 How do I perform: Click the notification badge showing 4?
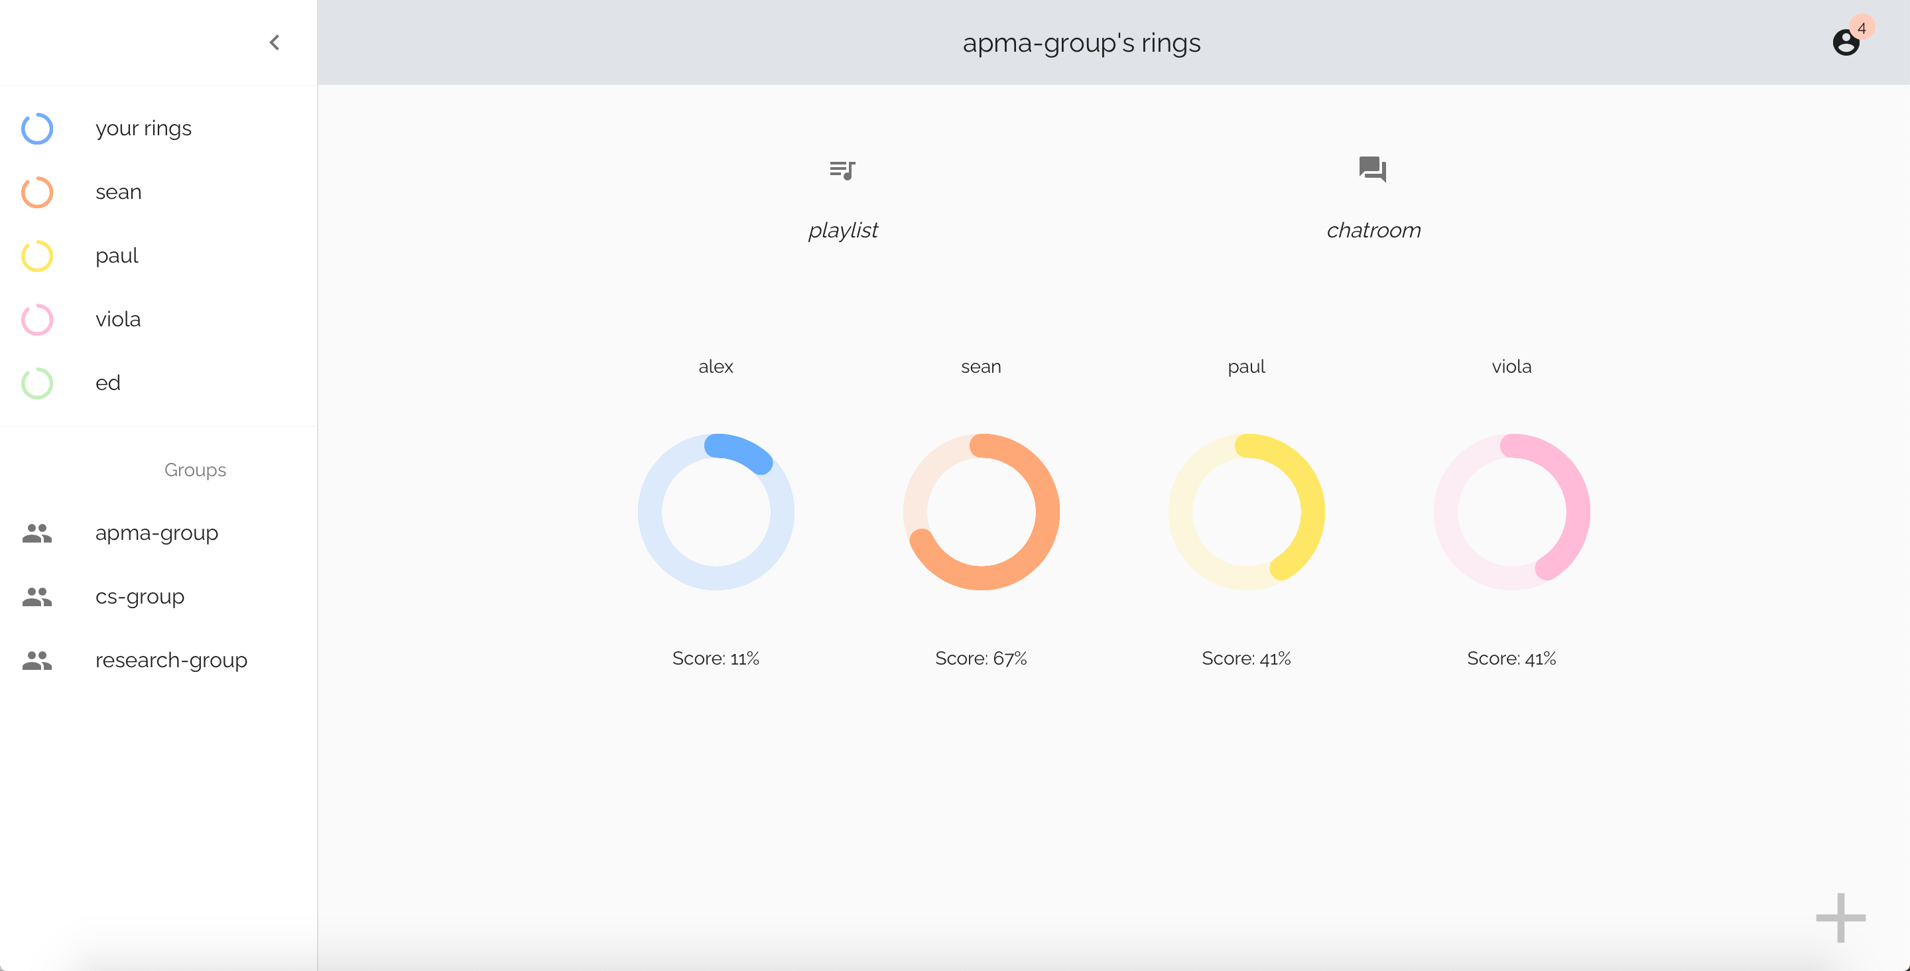point(1862,28)
